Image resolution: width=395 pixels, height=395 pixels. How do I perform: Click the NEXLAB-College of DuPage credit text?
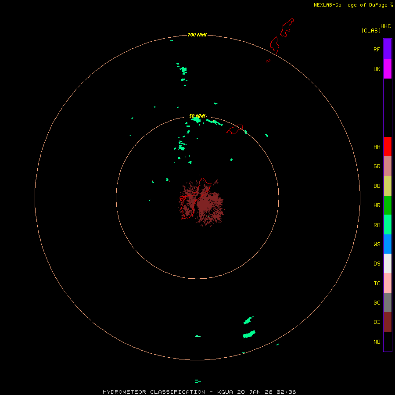pyautogui.click(x=350, y=5)
